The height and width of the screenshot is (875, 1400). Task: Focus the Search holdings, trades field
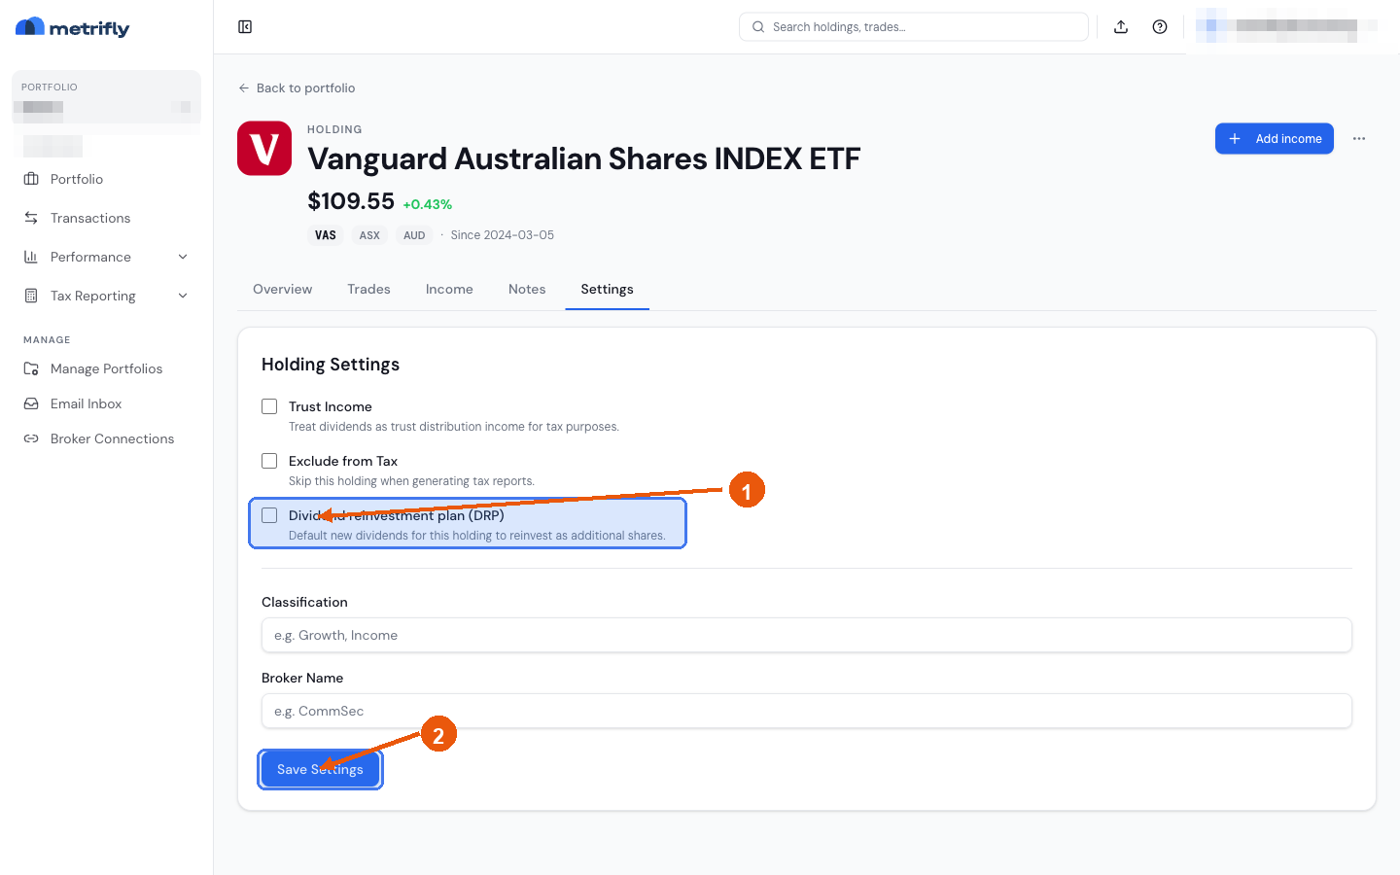[914, 27]
